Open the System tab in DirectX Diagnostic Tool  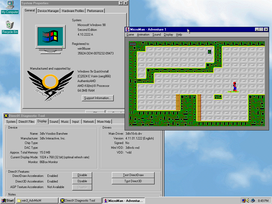pyautogui.click(x=11, y=122)
